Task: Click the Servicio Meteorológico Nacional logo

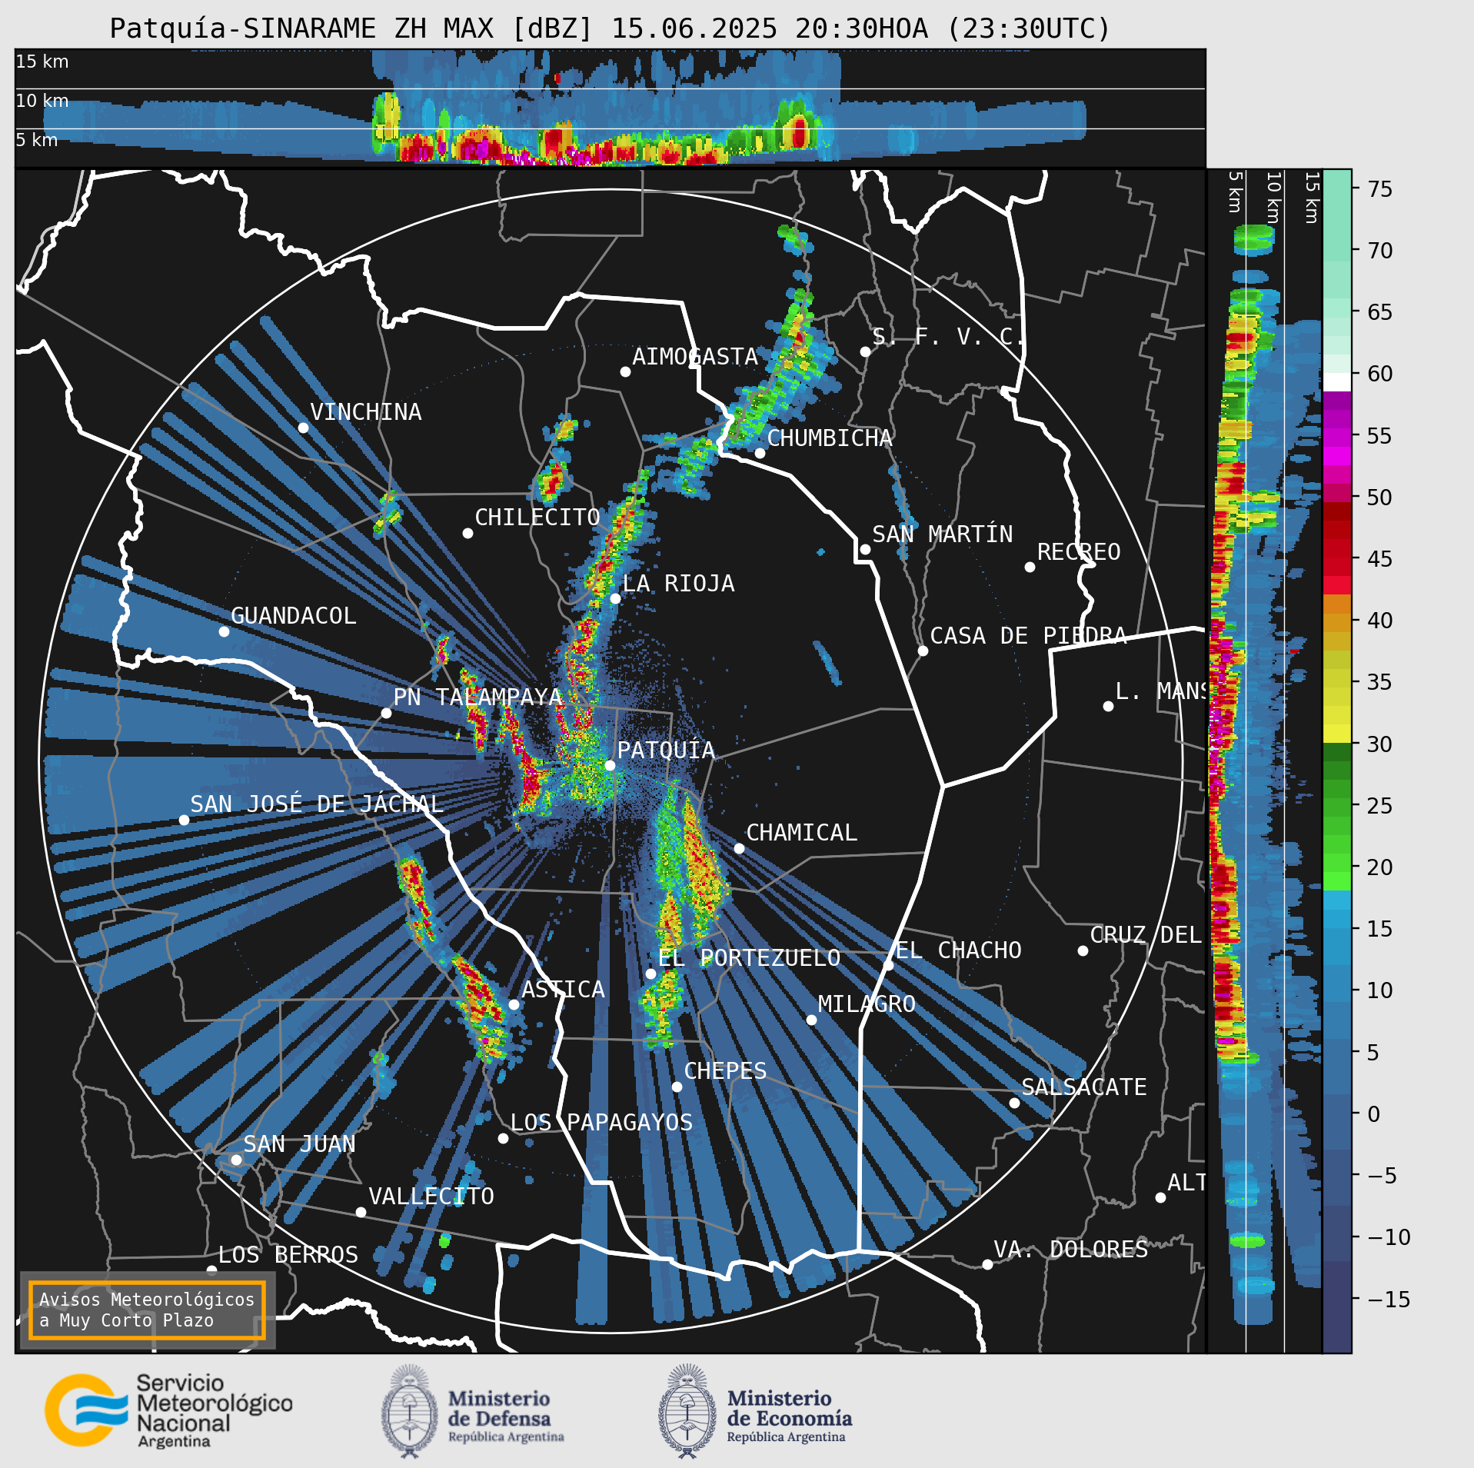Action: pos(168,1410)
